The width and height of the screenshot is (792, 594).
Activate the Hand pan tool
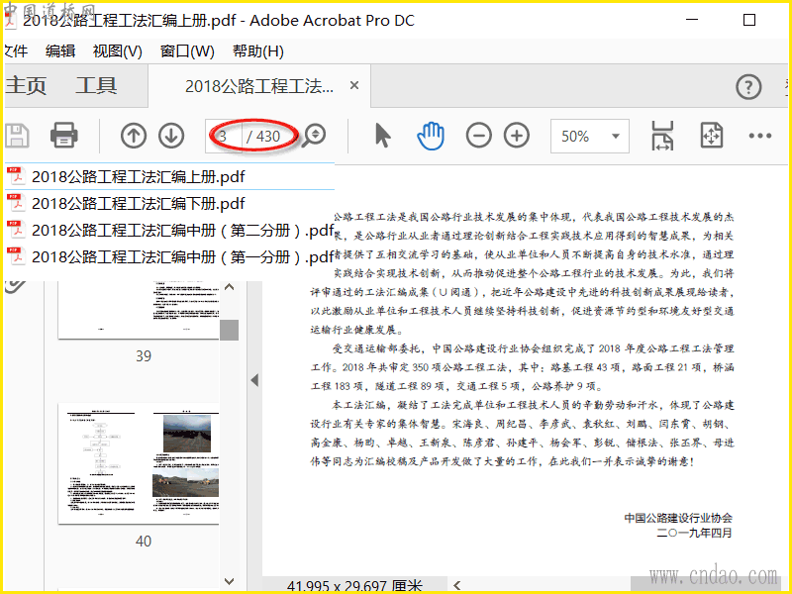[431, 136]
